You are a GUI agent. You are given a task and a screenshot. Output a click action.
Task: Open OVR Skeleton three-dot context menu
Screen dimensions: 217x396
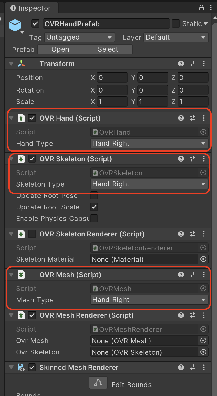204,159
